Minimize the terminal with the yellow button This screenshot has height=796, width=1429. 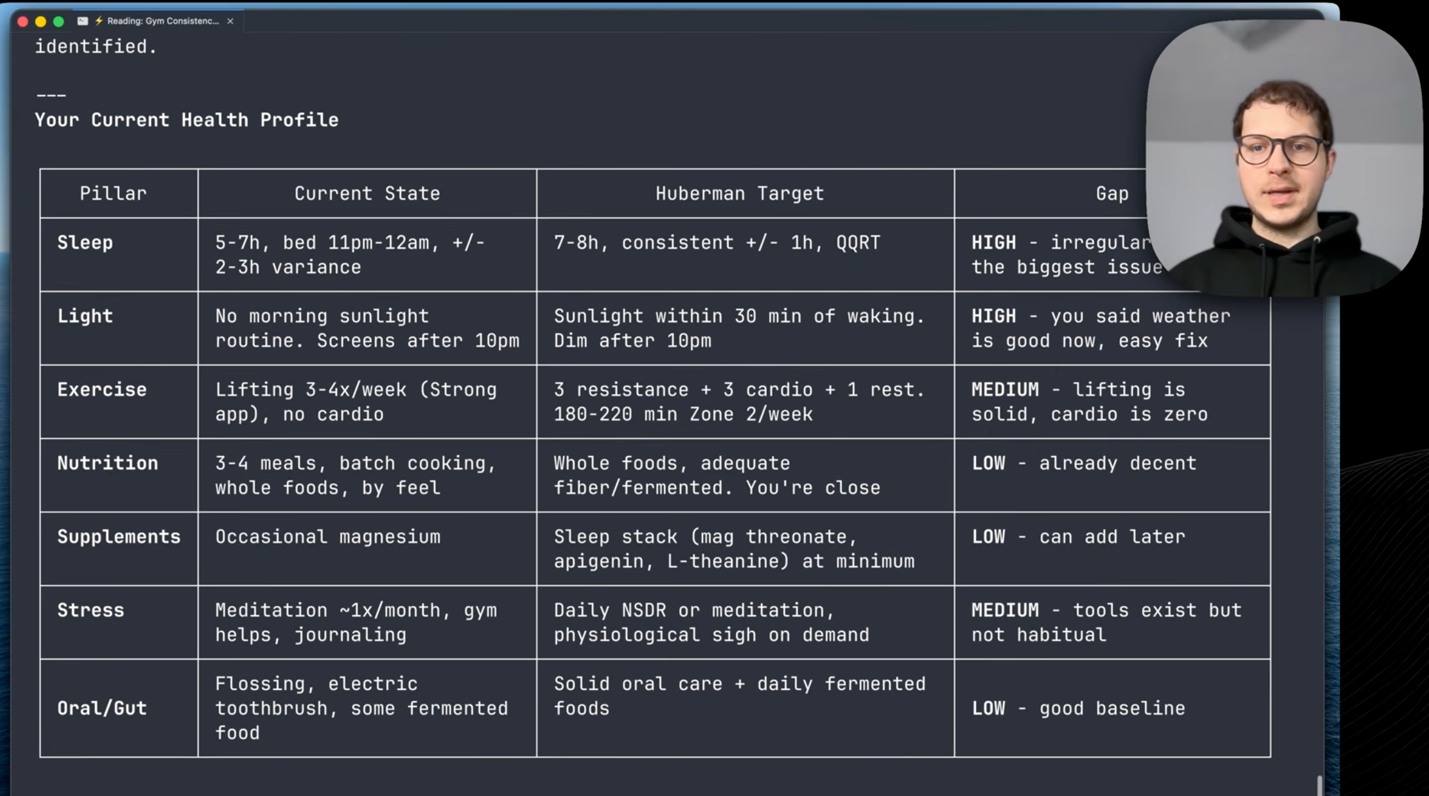coord(41,22)
